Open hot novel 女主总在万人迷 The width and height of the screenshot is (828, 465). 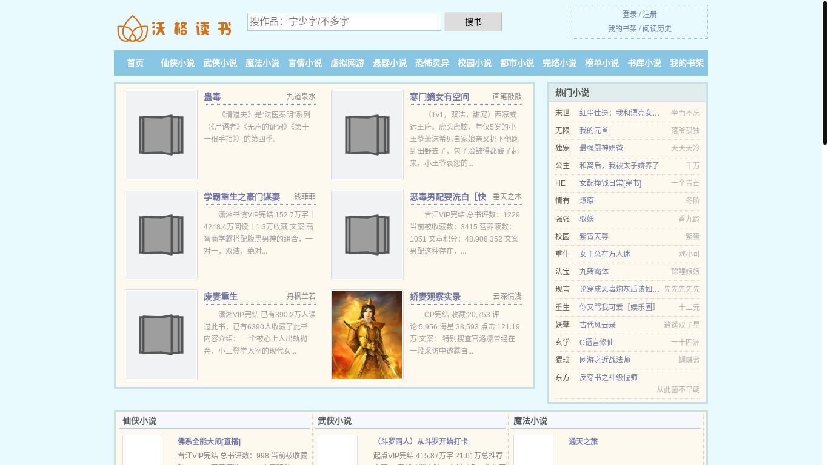click(605, 254)
